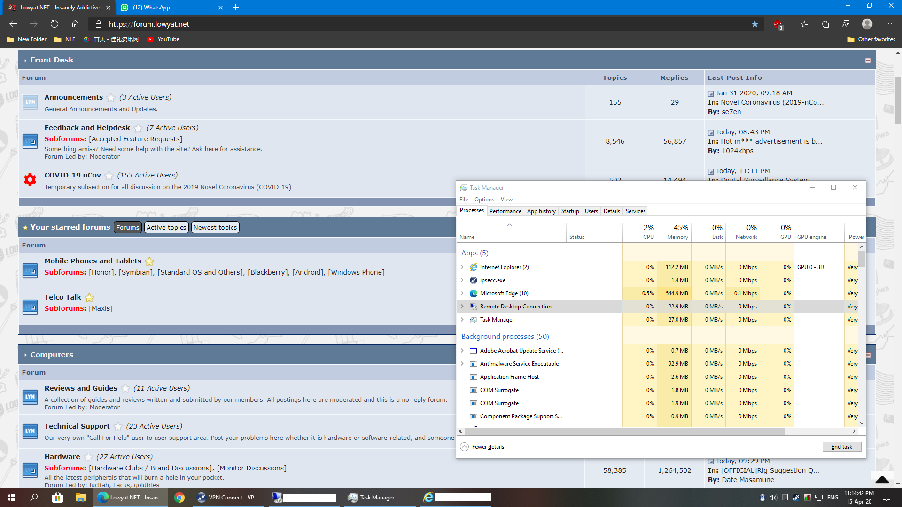The width and height of the screenshot is (902, 507).
Task: Open the browser home page icon
Action: coord(75,24)
